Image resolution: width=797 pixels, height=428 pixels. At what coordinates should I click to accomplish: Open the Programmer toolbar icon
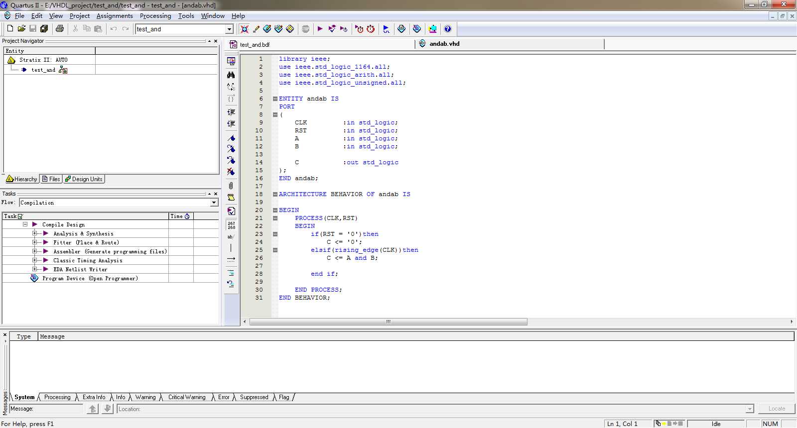417,29
